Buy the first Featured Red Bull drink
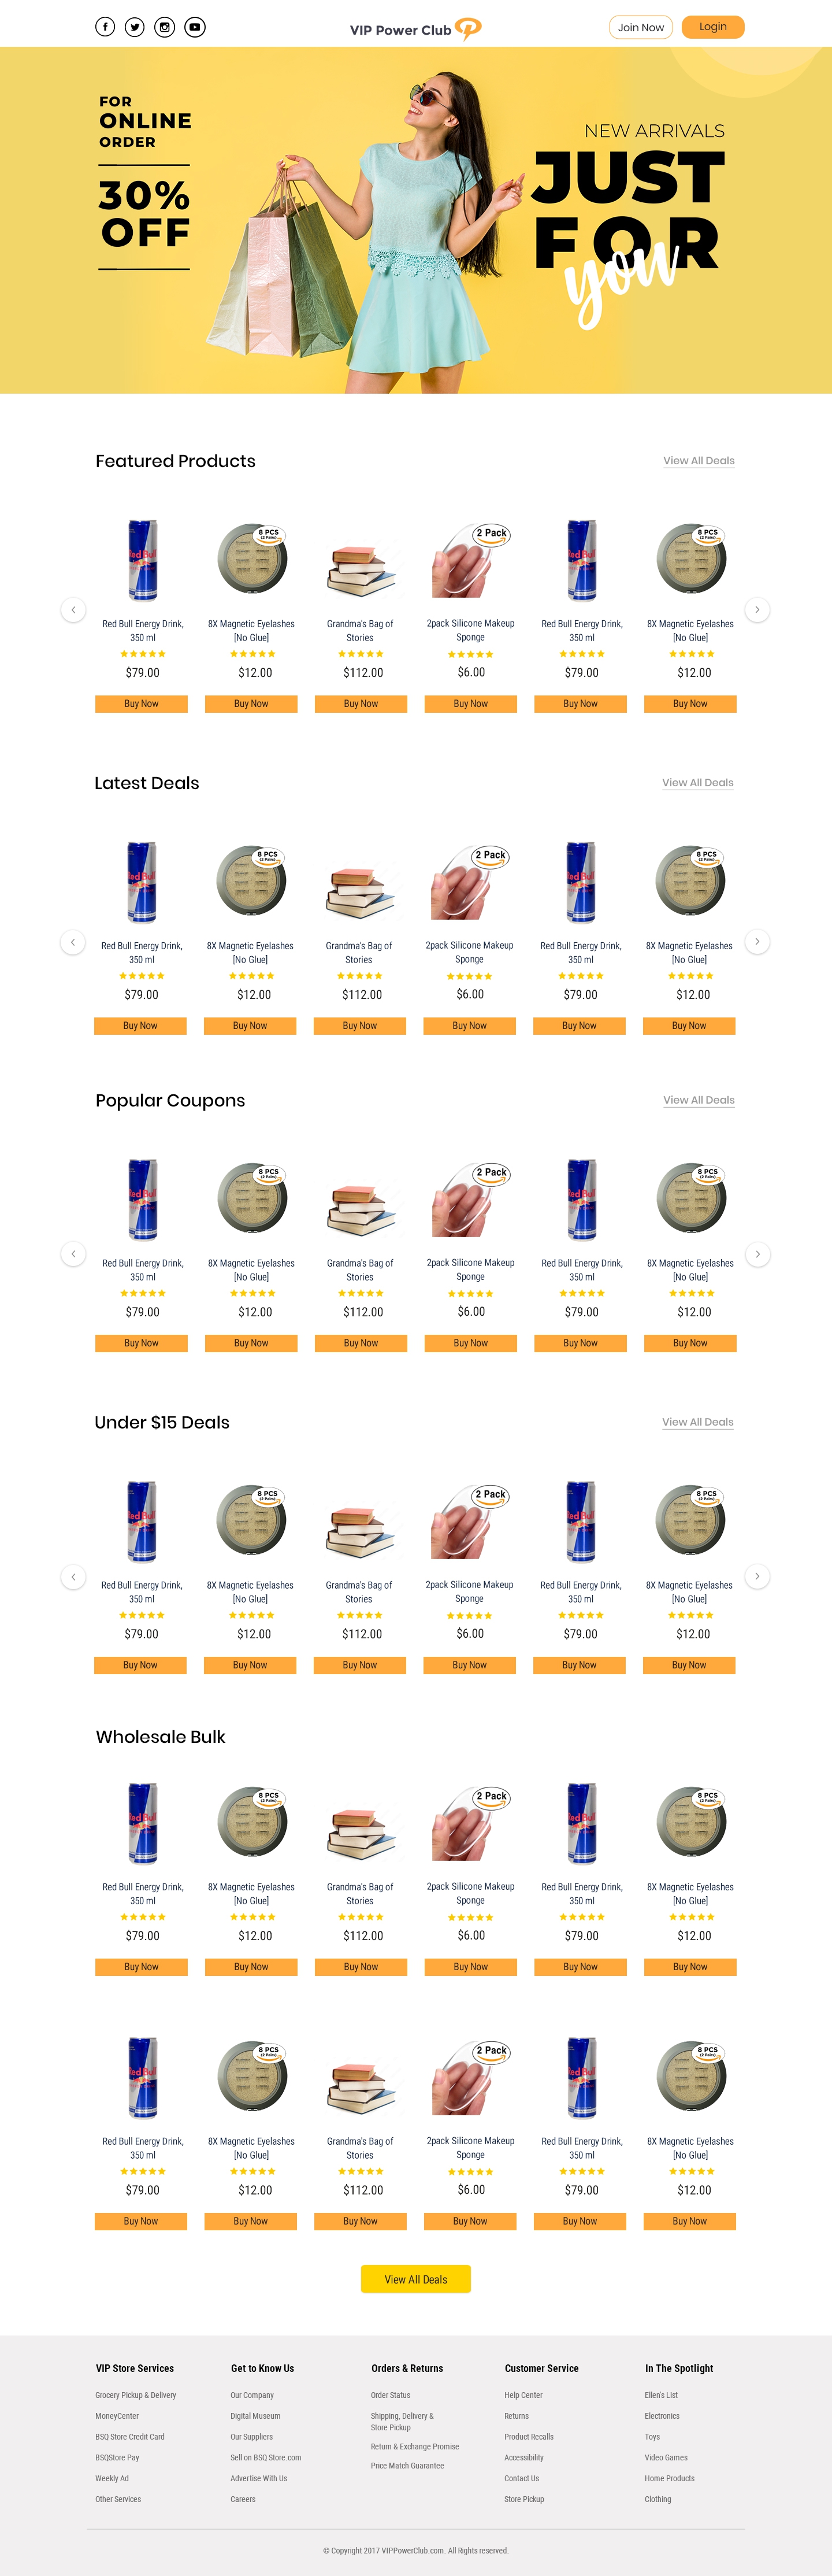832x2576 pixels. coord(141,704)
